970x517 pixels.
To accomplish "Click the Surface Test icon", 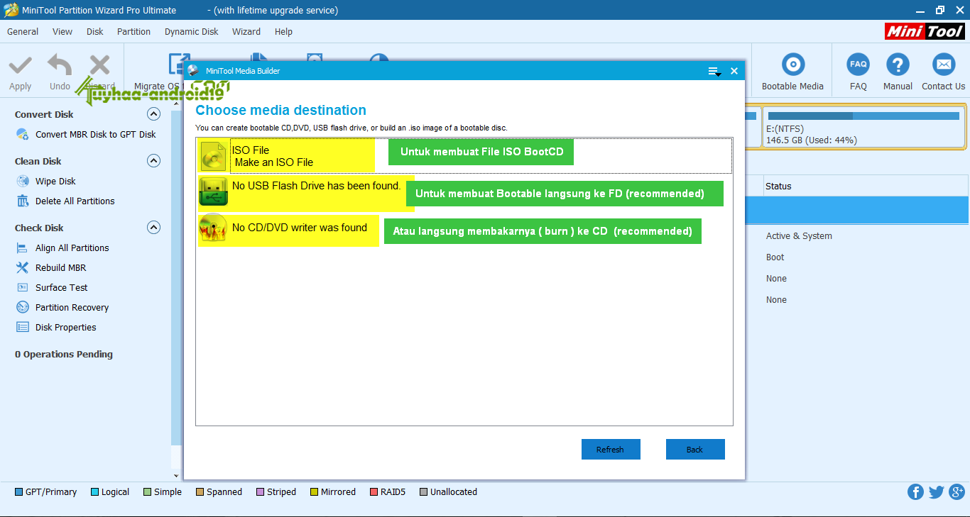I will click(x=23, y=287).
